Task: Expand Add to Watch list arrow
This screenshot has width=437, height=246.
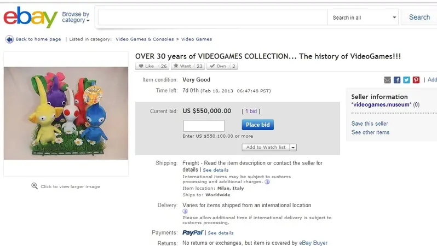Action: (x=293, y=148)
